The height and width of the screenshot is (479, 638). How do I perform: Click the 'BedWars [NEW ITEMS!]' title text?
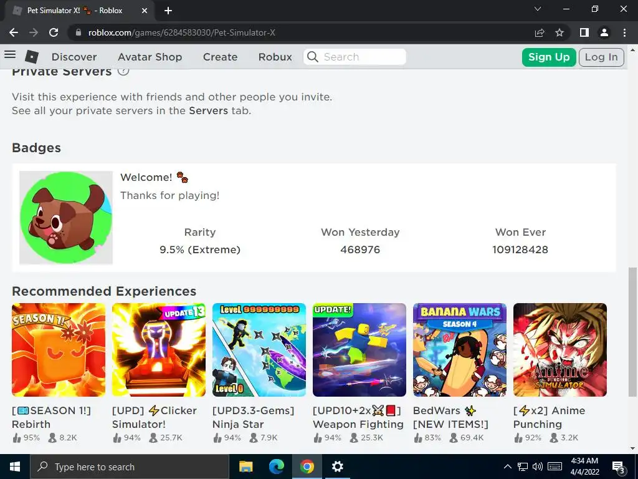click(x=451, y=417)
